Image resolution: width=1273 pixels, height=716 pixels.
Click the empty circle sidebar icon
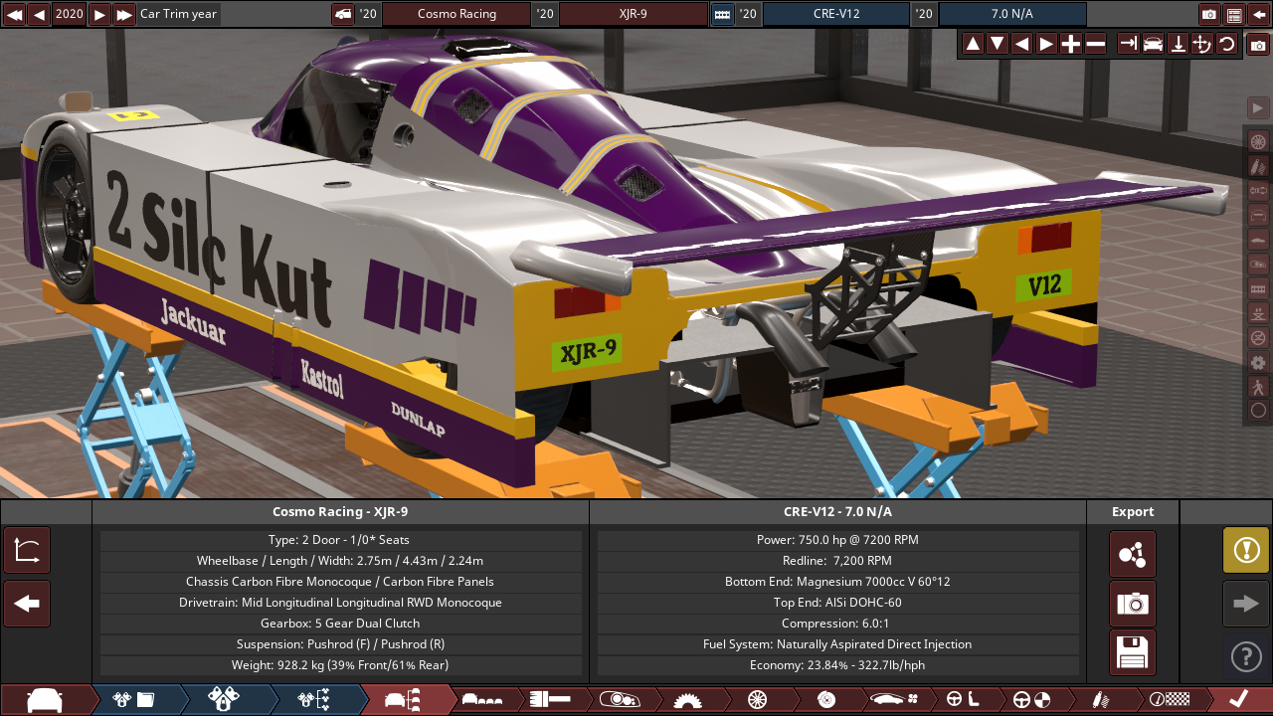[1258, 410]
